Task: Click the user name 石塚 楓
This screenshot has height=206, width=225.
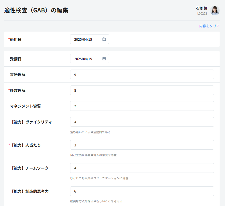Action: (202, 8)
